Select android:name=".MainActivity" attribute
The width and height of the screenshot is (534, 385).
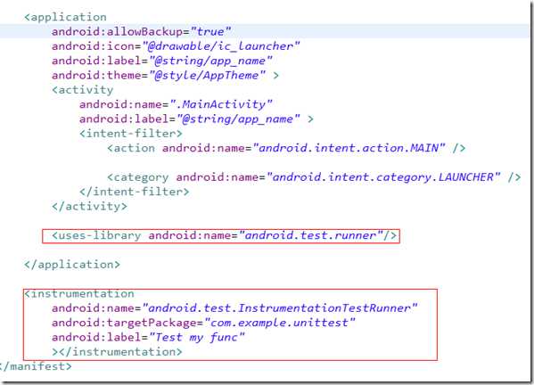pyautogui.click(x=176, y=104)
